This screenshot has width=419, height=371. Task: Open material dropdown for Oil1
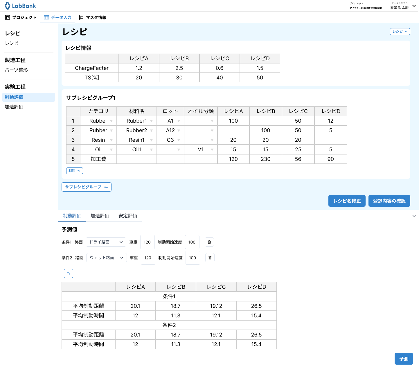151,150
